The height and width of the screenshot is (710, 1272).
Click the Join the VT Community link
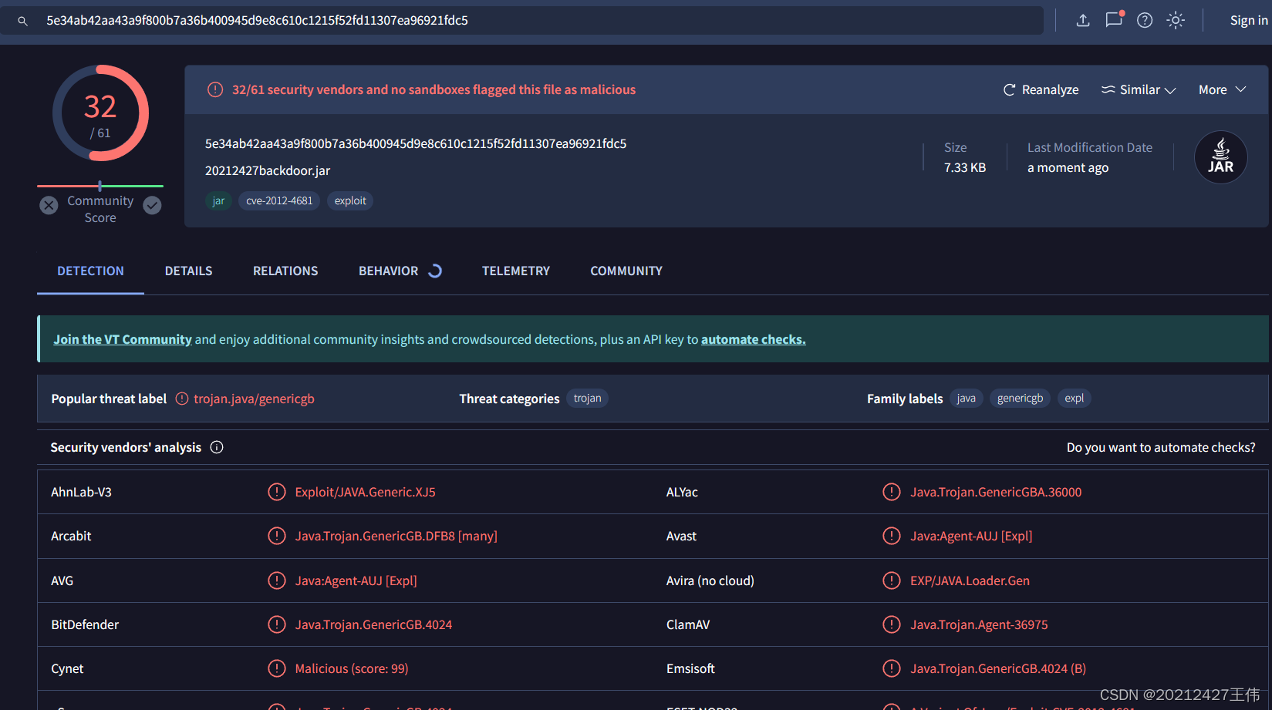[x=123, y=339]
